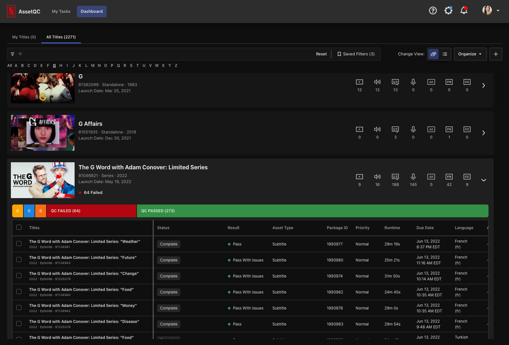The image size is (509, 345).
Task: Expand the G title row chevron
Action: click(x=484, y=85)
